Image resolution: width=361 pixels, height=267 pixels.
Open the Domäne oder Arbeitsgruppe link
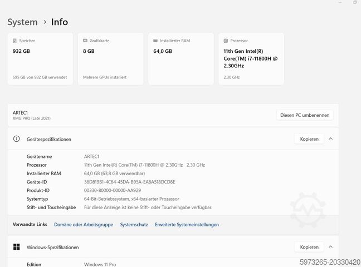tap(84, 225)
